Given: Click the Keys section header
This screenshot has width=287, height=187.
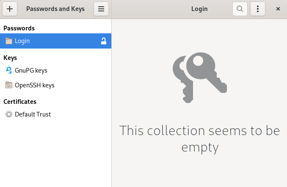Looking at the screenshot, I should coord(10,58).
